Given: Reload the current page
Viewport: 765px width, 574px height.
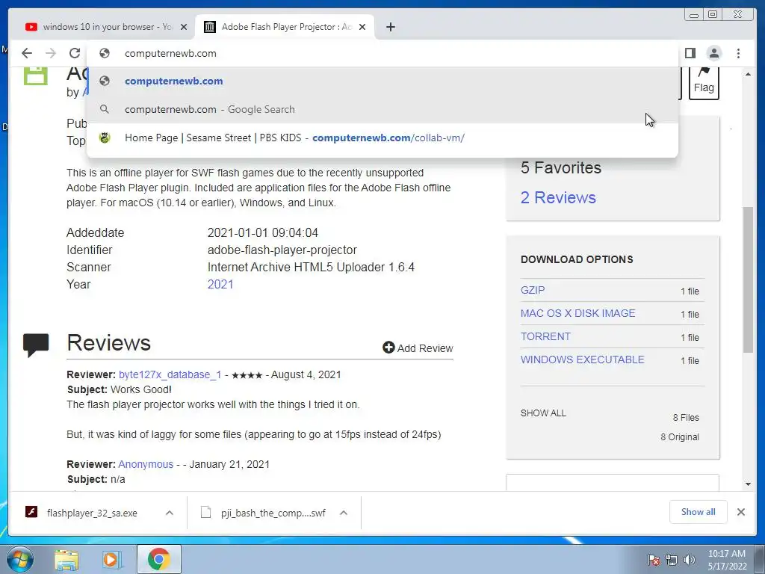Looking at the screenshot, I should coord(75,53).
